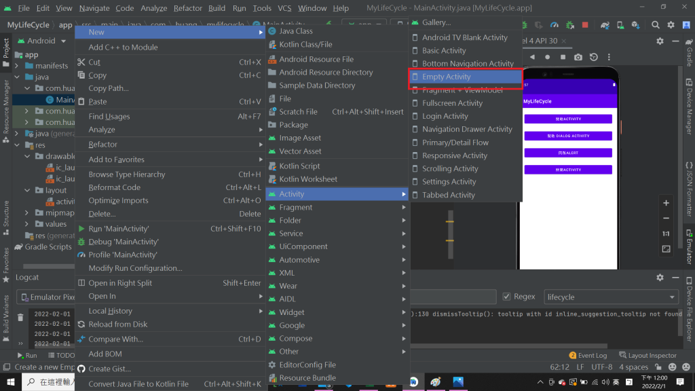Click the input language indicator in tray

(x=616, y=381)
